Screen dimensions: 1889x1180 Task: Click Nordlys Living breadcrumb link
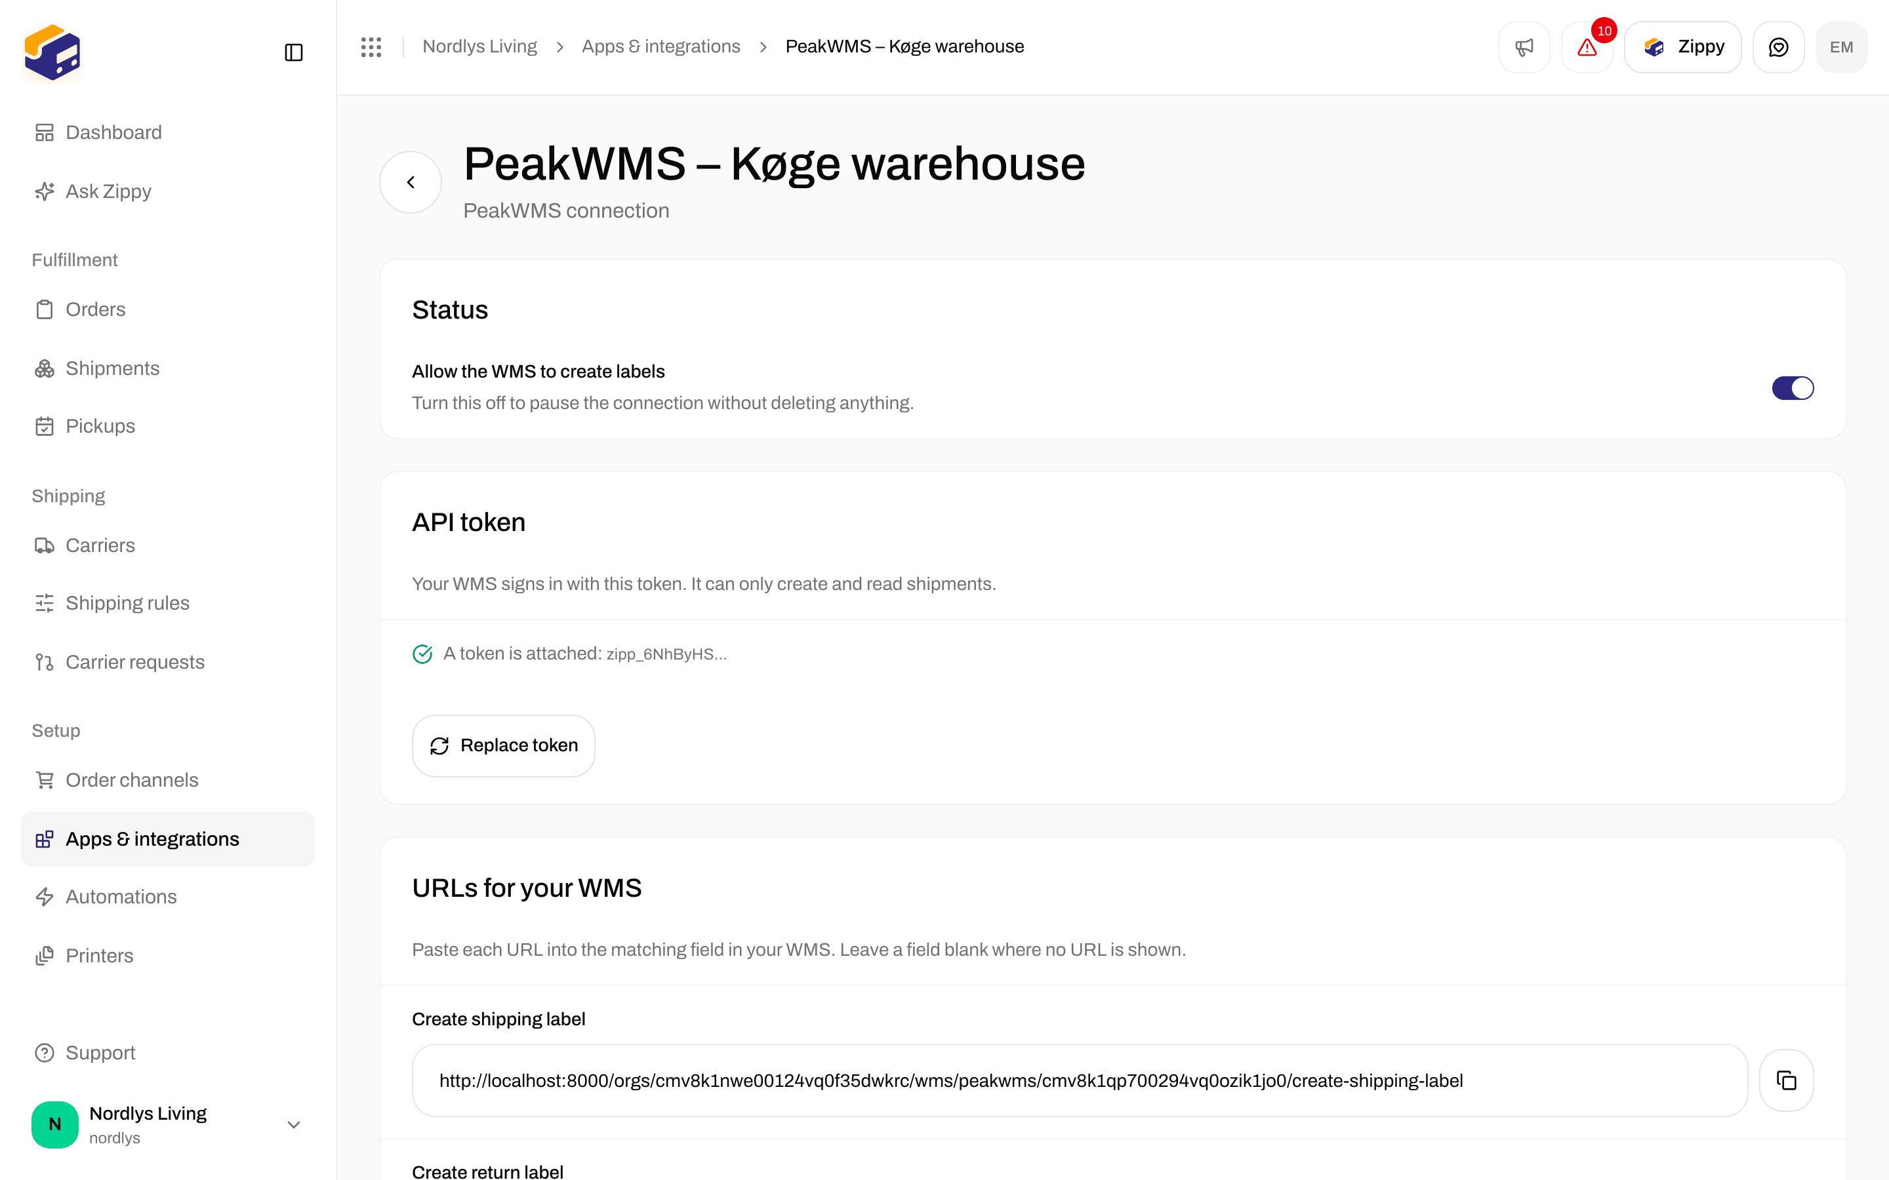click(479, 47)
